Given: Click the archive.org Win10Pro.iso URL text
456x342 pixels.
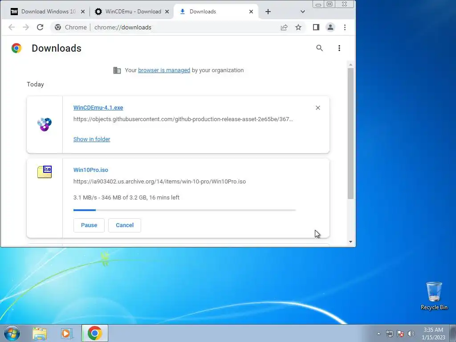Looking at the screenshot, I should 160,182.
